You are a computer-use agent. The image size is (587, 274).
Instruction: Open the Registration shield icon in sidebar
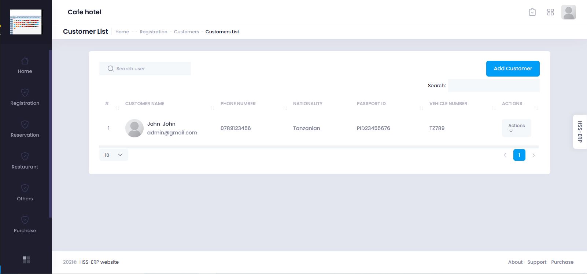(25, 93)
